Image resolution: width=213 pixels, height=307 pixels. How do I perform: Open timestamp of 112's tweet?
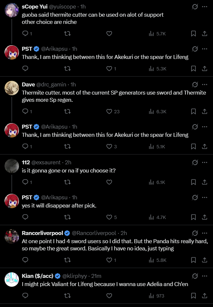point(68,162)
